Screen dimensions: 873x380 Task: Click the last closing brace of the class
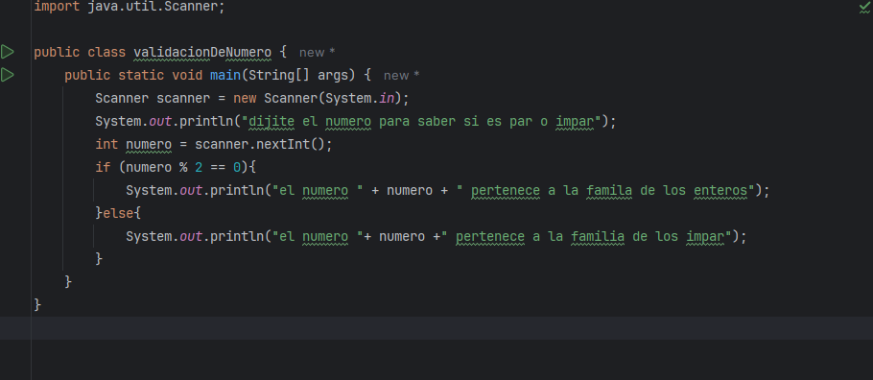coord(37,304)
